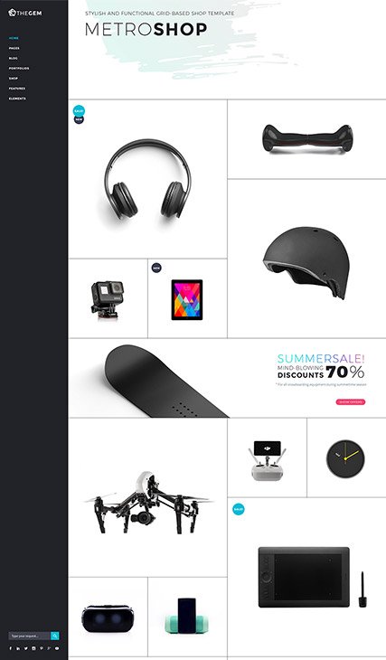Viewport: 386px width, 660px height.
Task: Open the Shop menu item
Action: pyautogui.click(x=14, y=79)
